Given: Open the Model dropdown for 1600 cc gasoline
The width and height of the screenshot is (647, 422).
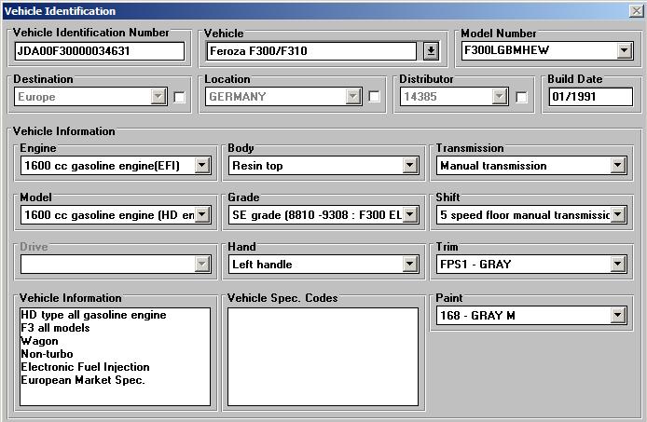Looking at the screenshot, I should click(x=202, y=214).
